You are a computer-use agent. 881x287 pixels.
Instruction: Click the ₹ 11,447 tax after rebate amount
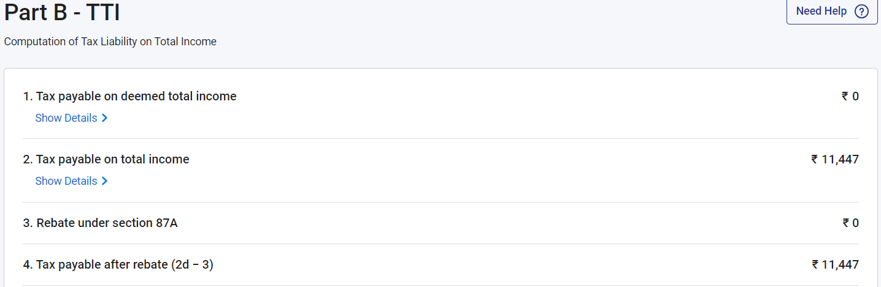point(835,265)
